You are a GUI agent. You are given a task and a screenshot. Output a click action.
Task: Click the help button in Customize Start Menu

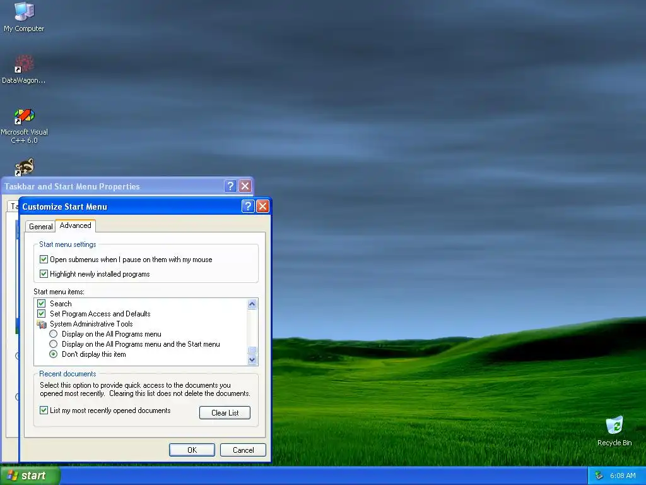pyautogui.click(x=248, y=207)
